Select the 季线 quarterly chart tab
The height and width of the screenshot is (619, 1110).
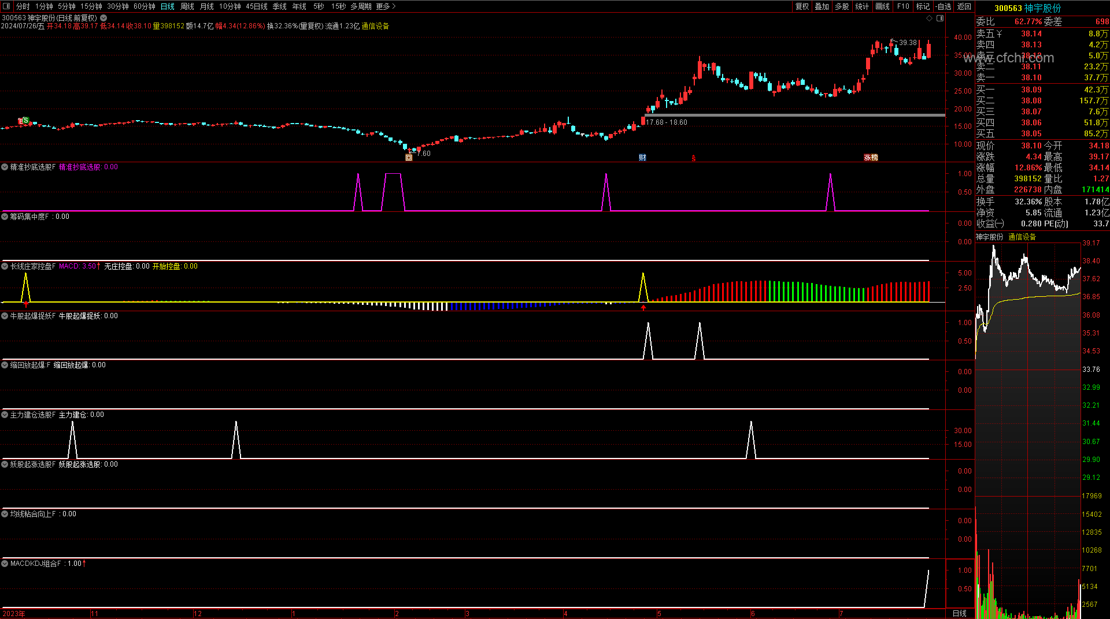280,6
